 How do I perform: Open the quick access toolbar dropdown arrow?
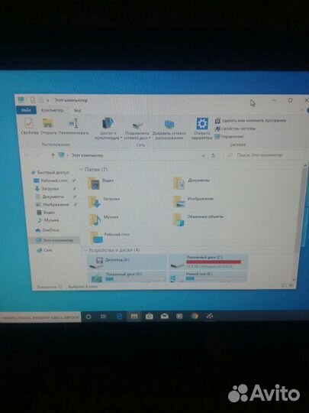(47, 100)
